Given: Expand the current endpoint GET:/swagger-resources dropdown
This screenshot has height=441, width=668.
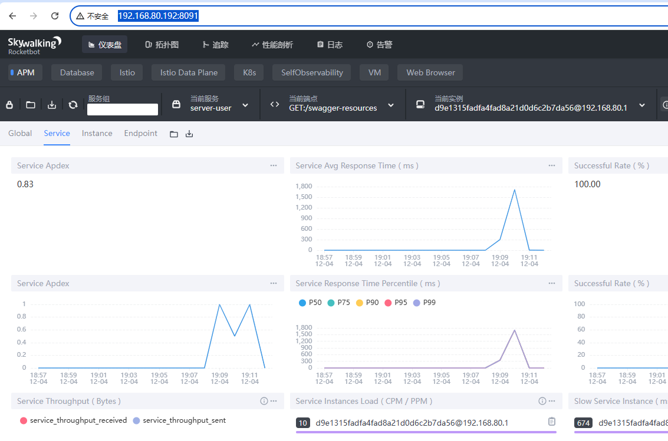Looking at the screenshot, I should click(391, 105).
